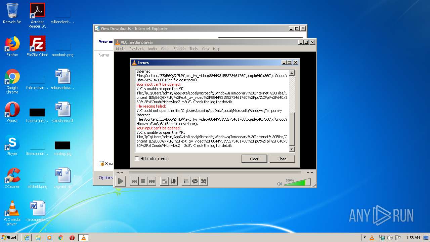Open the Tools menu in VLC
Screen dimensions: 430x242
click(193, 49)
